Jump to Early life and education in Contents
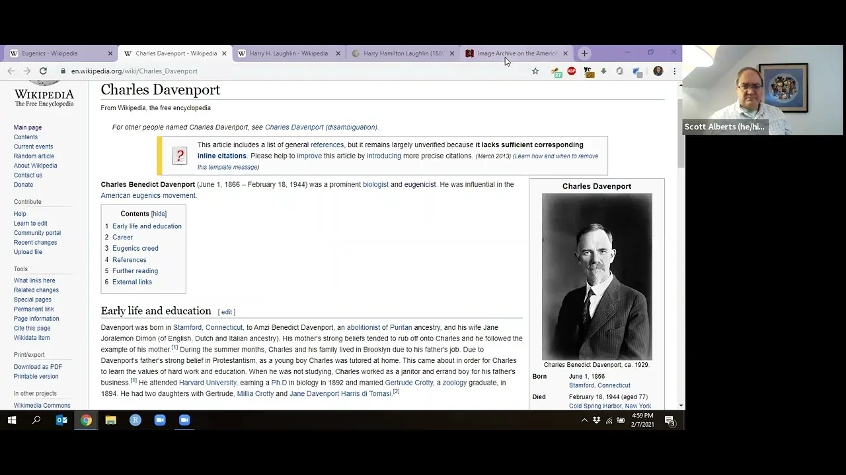This screenshot has width=846, height=475. [147, 226]
